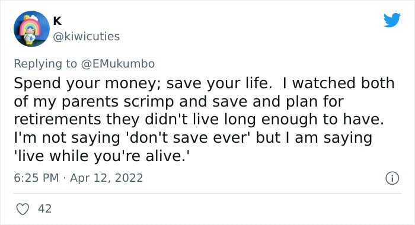Open the 6:25 PM timestamp
The width and height of the screenshot is (415, 225).
[36, 178]
